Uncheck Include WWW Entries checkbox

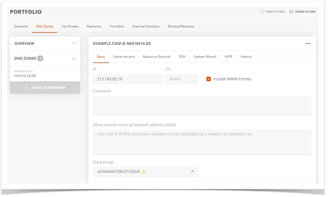click(x=209, y=79)
